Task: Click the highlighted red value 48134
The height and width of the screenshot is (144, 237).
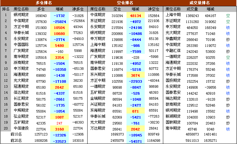Action: tap(135, 16)
